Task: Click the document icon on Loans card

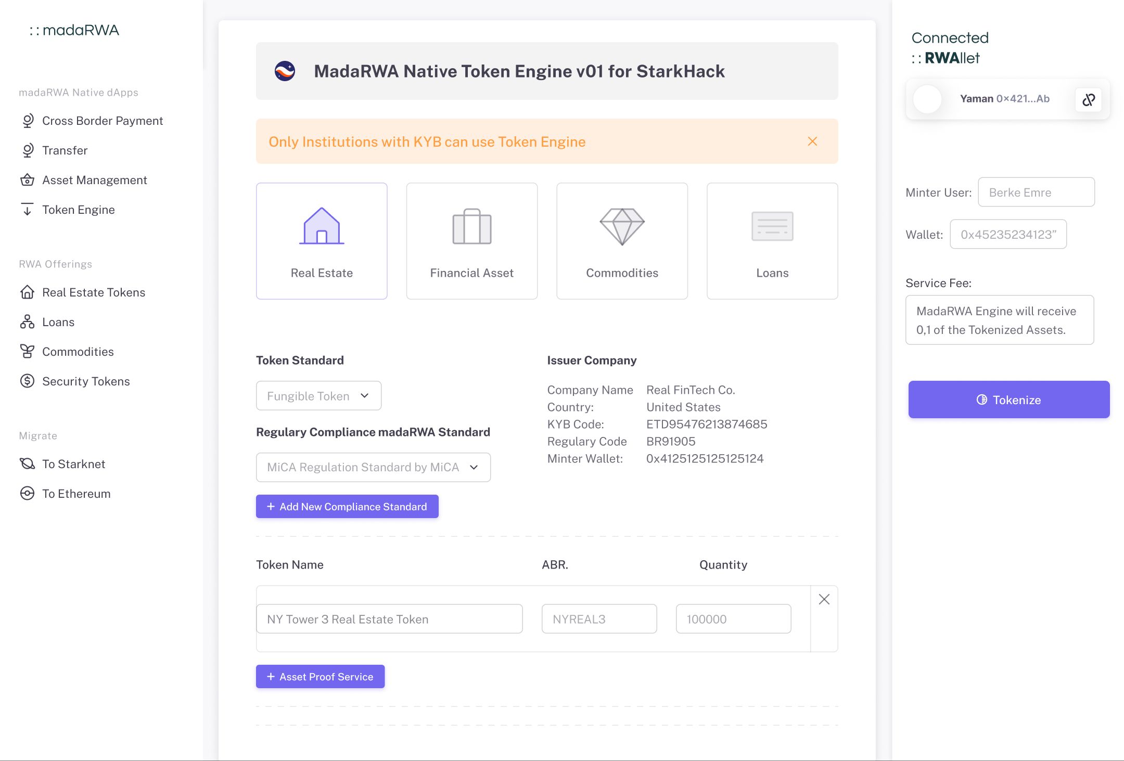Action: (x=772, y=226)
